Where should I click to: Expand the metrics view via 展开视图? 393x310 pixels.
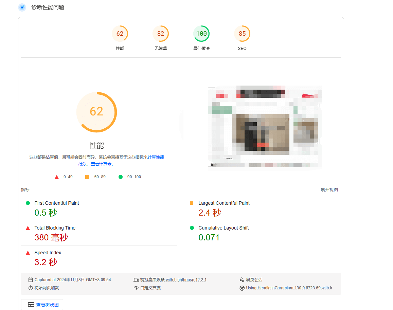point(329,190)
